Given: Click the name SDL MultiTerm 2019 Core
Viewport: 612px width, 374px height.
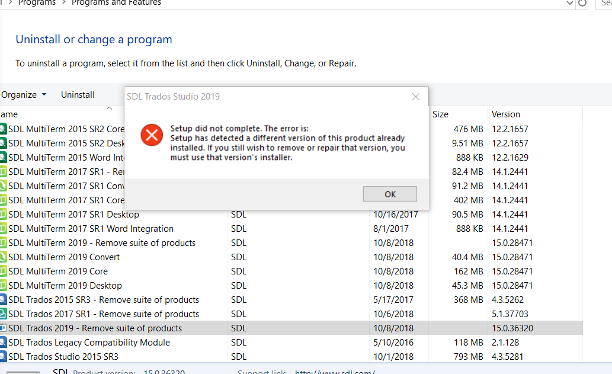Looking at the screenshot, I should (58, 271).
